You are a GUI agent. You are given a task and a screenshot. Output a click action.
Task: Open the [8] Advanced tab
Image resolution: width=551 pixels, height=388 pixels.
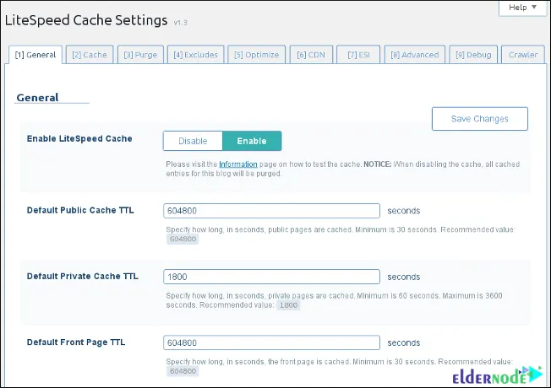click(x=415, y=55)
